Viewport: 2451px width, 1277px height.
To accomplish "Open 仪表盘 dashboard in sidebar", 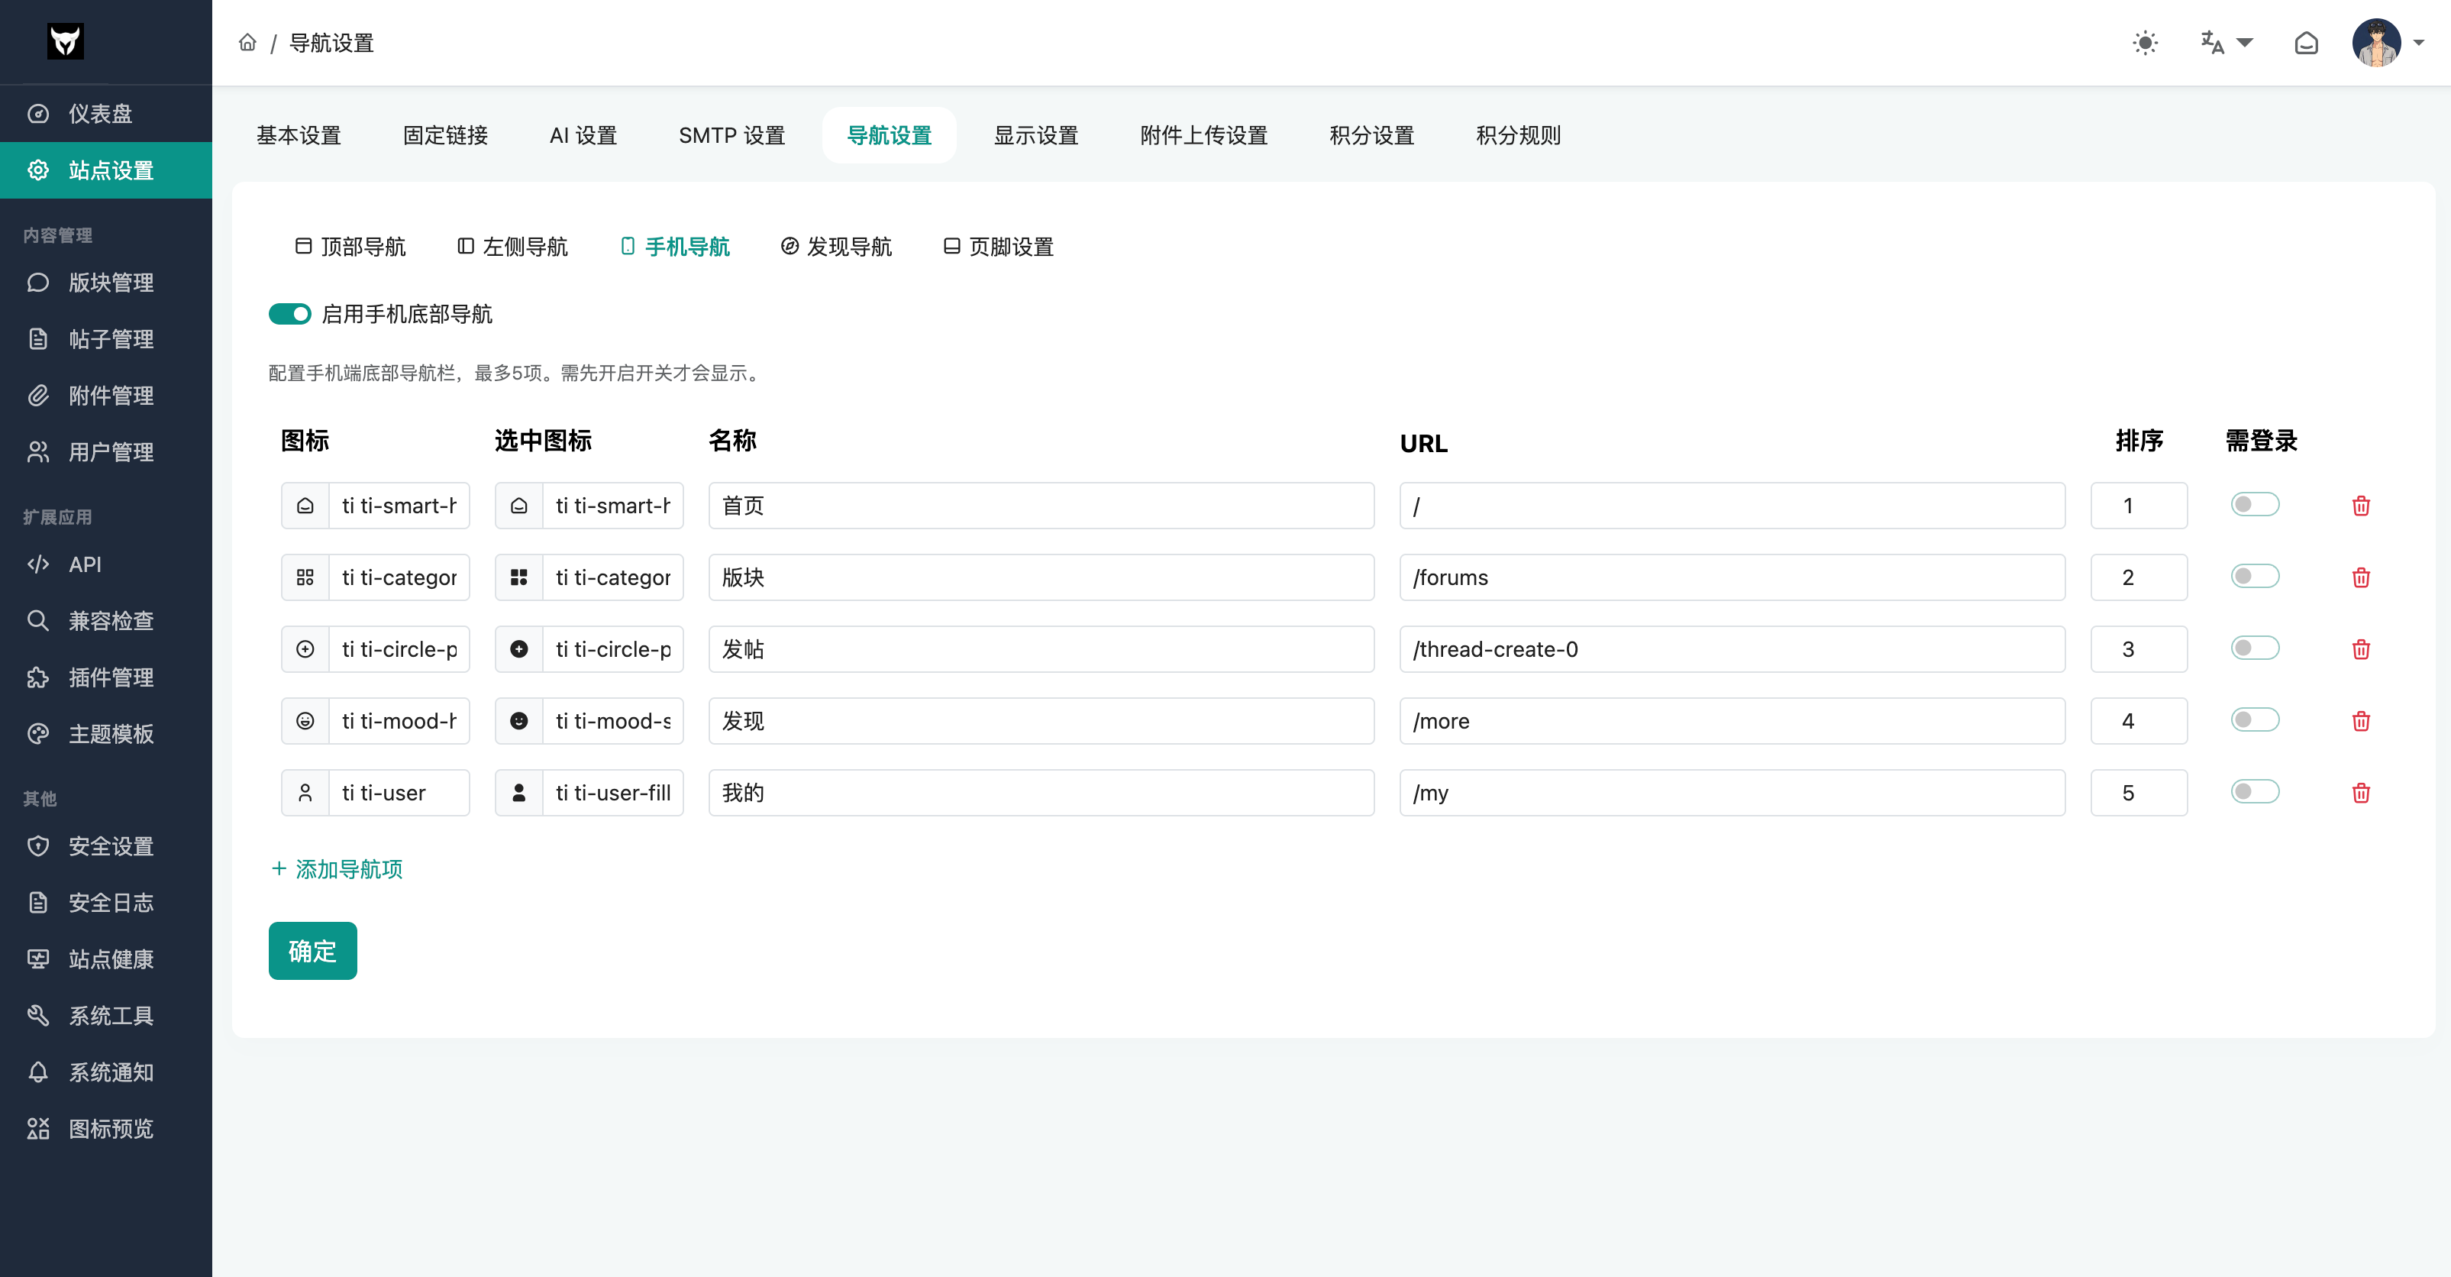I will [105, 115].
